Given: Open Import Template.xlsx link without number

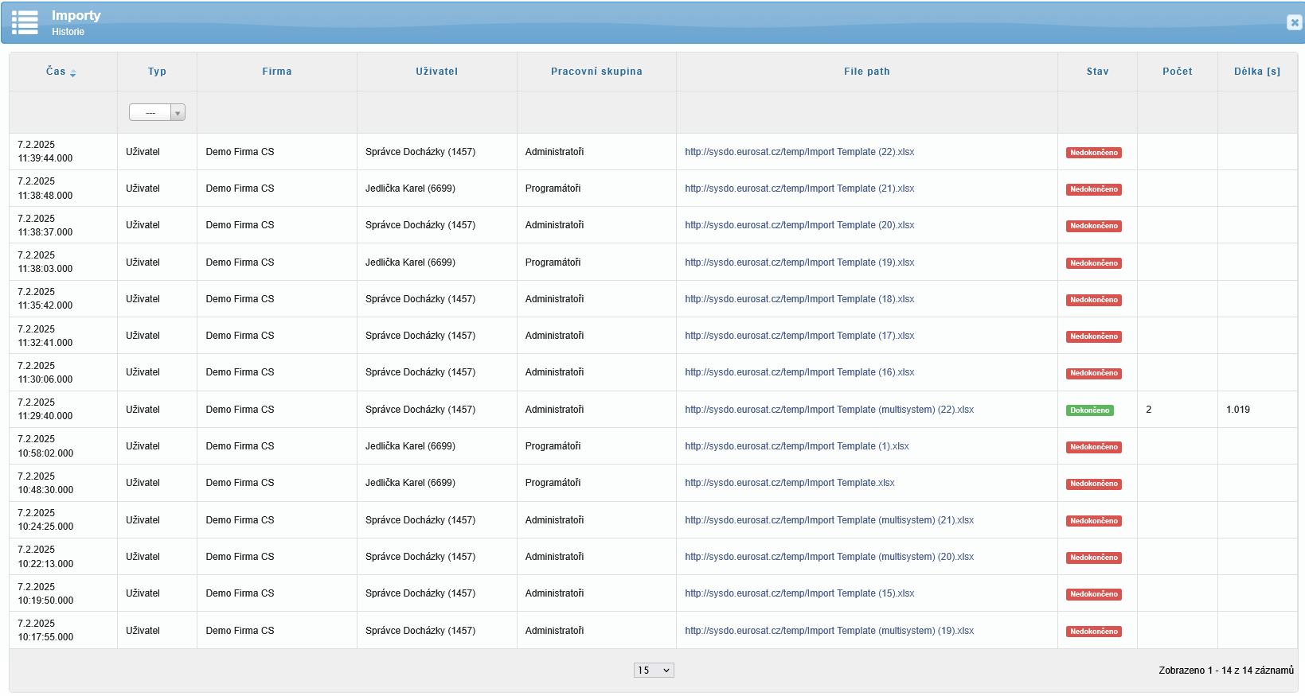Looking at the screenshot, I should pos(789,483).
